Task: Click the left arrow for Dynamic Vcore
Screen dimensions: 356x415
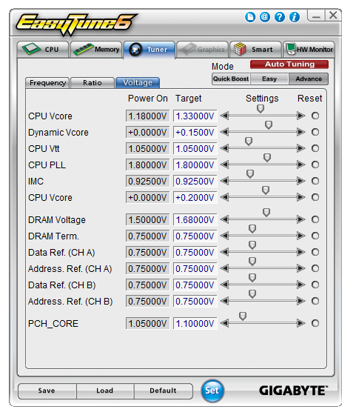Action: pos(224,132)
